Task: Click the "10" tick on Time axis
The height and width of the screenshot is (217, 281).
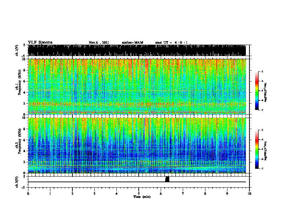Action: point(249,194)
